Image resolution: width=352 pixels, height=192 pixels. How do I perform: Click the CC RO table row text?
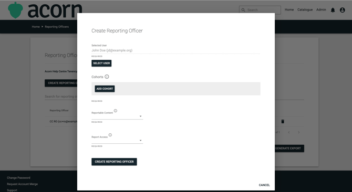pyautogui.click(x=63, y=121)
